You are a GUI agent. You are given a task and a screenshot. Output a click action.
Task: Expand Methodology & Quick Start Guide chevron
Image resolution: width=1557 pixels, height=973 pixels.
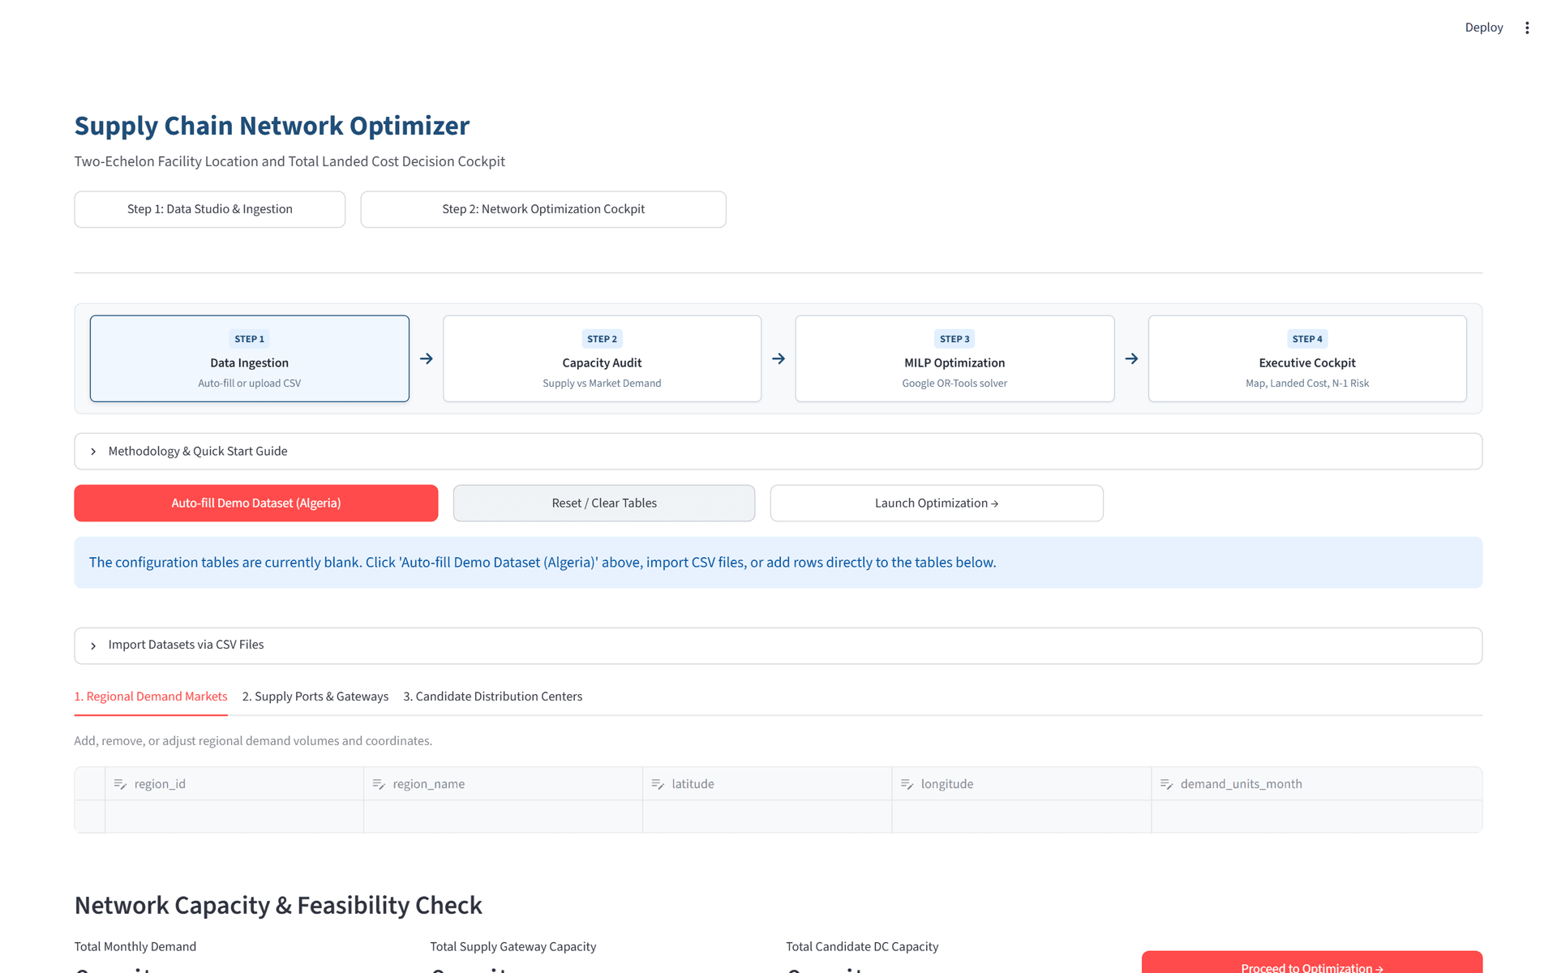point(93,452)
